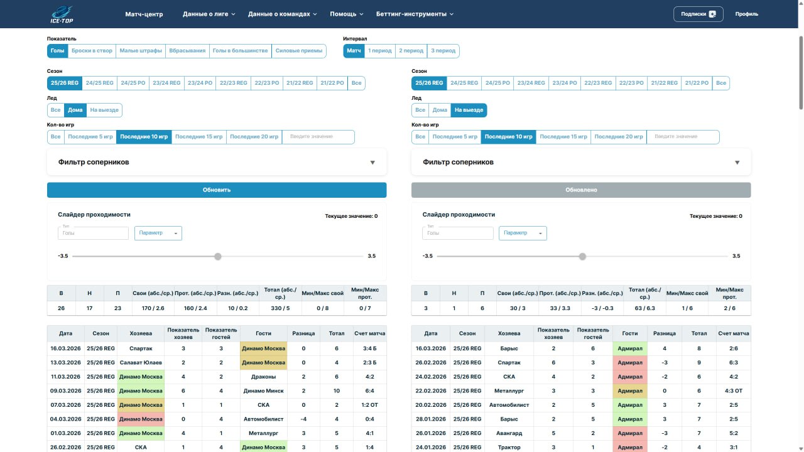Expand the left Фильтр соперников triangle

coord(372,163)
